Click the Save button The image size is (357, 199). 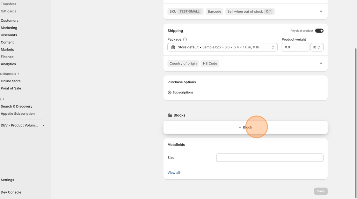pos(320,191)
